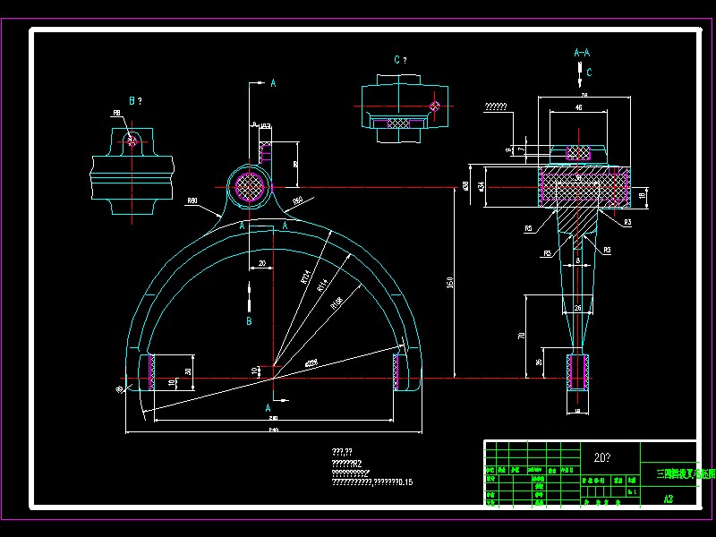716x537 pixels.
Task: Click the A2 sheet size label
Action: [669, 499]
